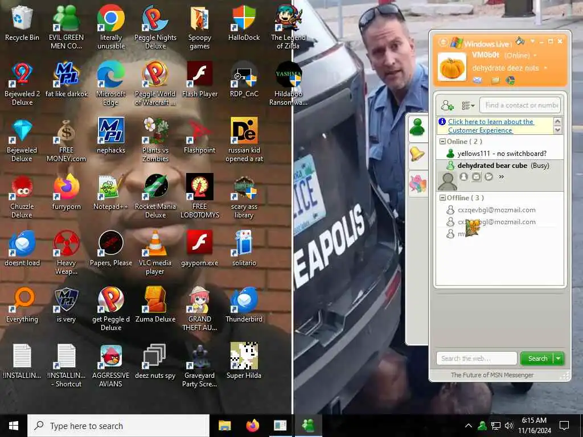This screenshot has height=437, width=583.
Task: Open the VM0b0t Online status dropdown
Action: click(x=535, y=55)
